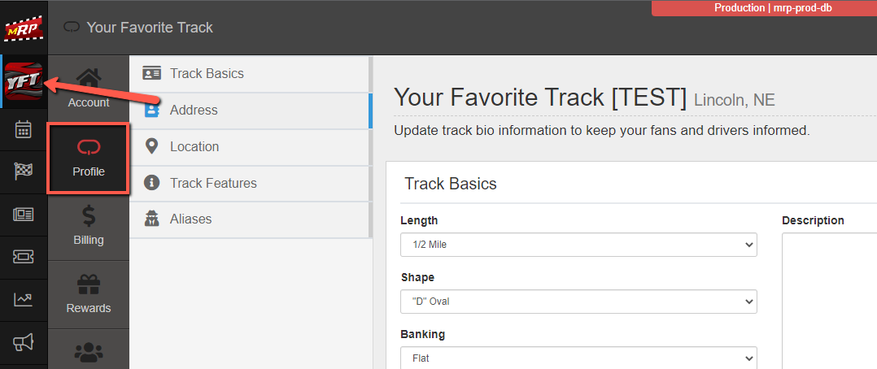Select the Profile section

[x=89, y=158]
